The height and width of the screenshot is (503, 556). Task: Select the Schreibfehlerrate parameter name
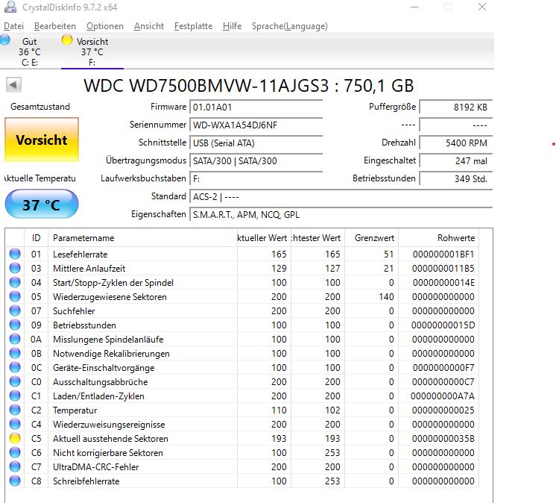(x=86, y=481)
